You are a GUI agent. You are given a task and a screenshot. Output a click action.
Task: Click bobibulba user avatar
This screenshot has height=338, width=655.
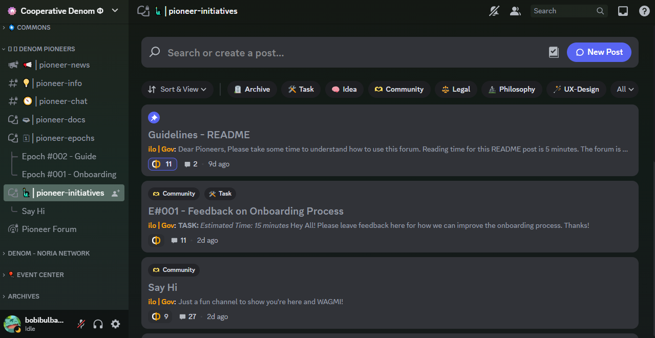12,324
